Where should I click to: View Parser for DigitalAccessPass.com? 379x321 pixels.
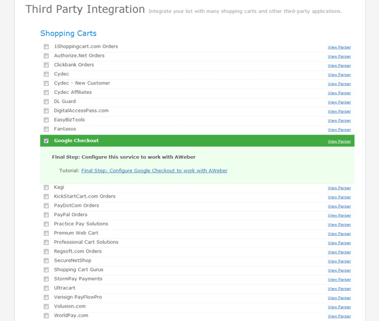[339, 112]
